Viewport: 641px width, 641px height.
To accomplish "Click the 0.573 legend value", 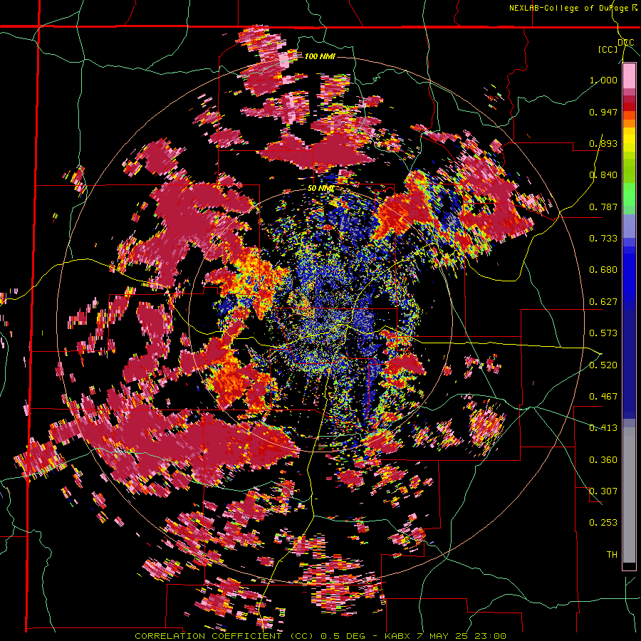I will [x=603, y=333].
